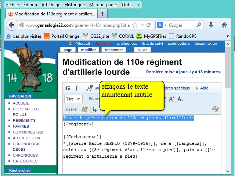Click RÉGIMENTS in navigation sidebar

(x=24, y=120)
